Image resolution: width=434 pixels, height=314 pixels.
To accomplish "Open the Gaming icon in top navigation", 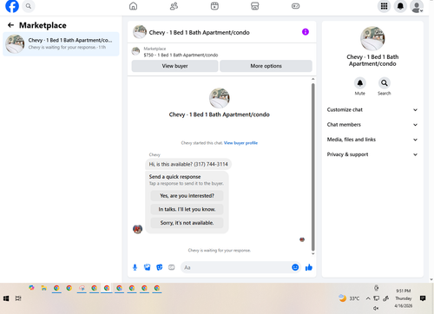I will (295, 6).
